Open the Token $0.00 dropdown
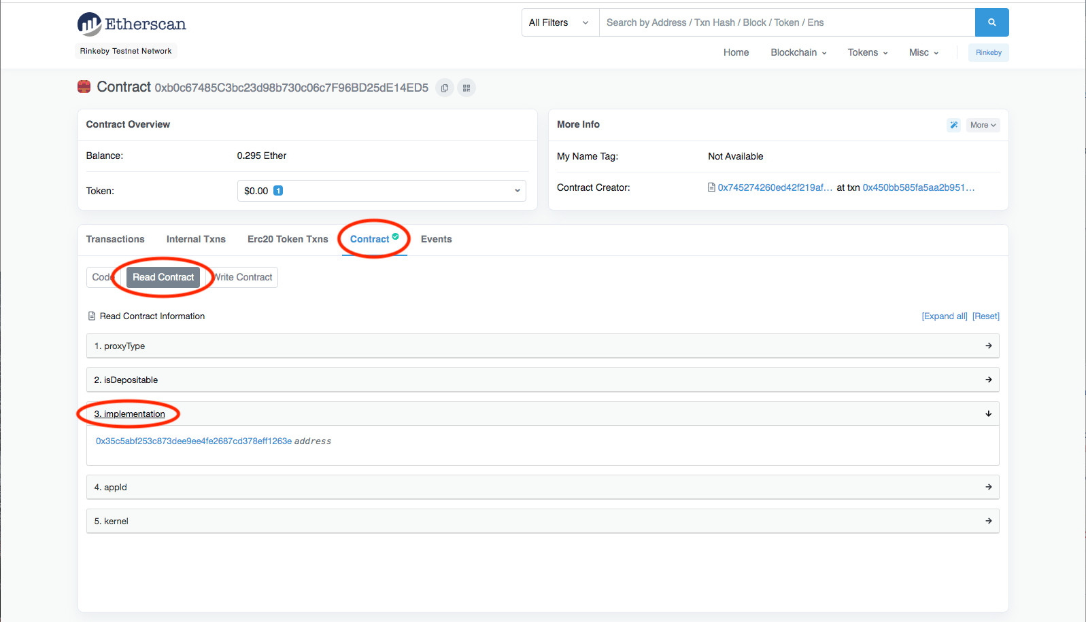This screenshot has width=1086, height=622. [381, 191]
